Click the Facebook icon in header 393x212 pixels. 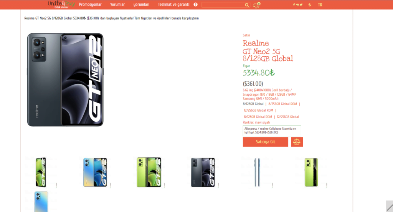coord(294,5)
